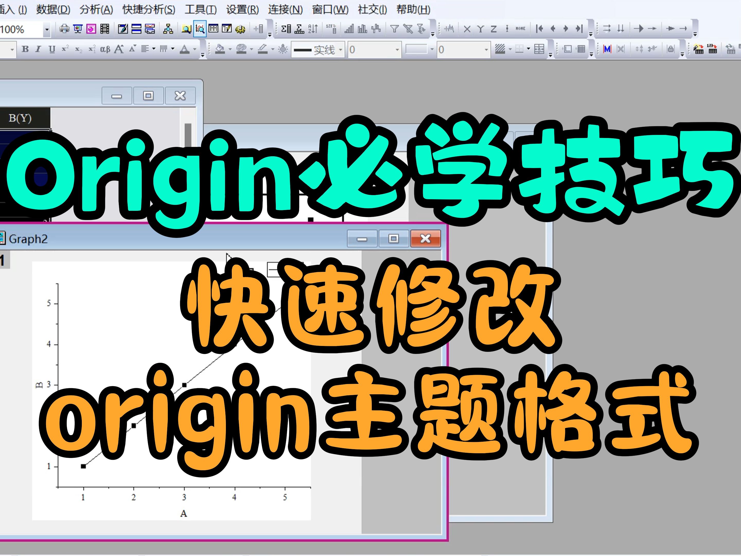Click the merge cells table icon

[x=539, y=49]
